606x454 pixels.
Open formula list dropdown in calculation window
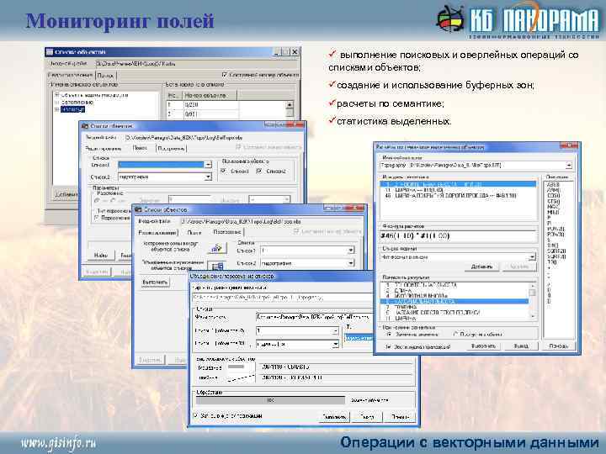[532, 256]
